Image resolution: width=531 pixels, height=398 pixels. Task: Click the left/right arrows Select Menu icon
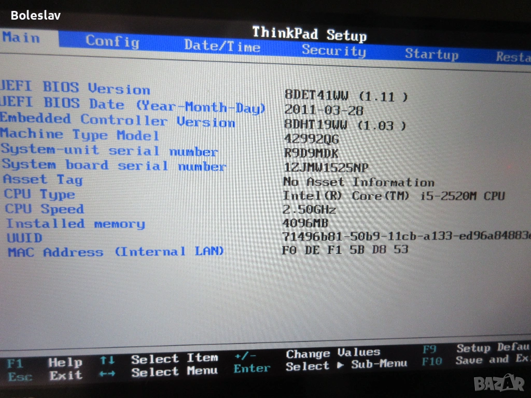click(x=107, y=373)
